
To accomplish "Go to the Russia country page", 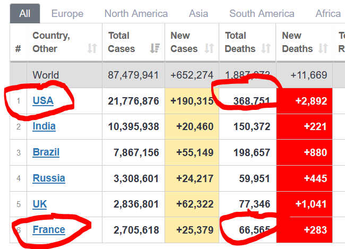I will point(49,178).
